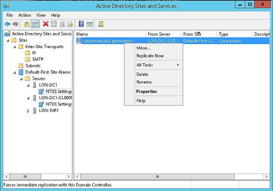273x191 pixels.
Task: Click the Forward arrow toolbar icon
Action: pos(16,24)
